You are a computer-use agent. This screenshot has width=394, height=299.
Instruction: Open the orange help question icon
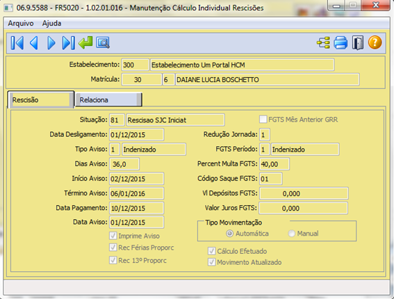click(375, 42)
